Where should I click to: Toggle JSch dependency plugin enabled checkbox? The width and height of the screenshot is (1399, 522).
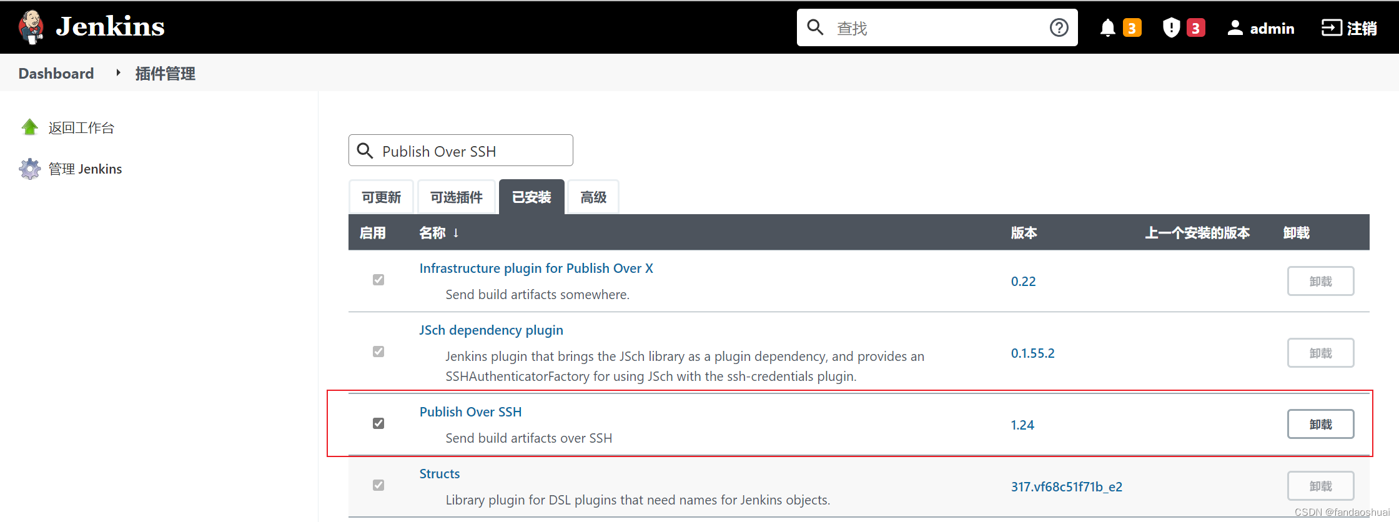pos(378,352)
